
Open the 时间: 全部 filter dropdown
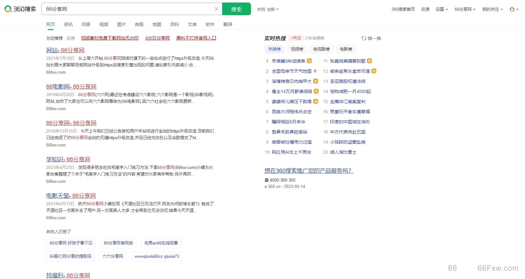[268, 9]
